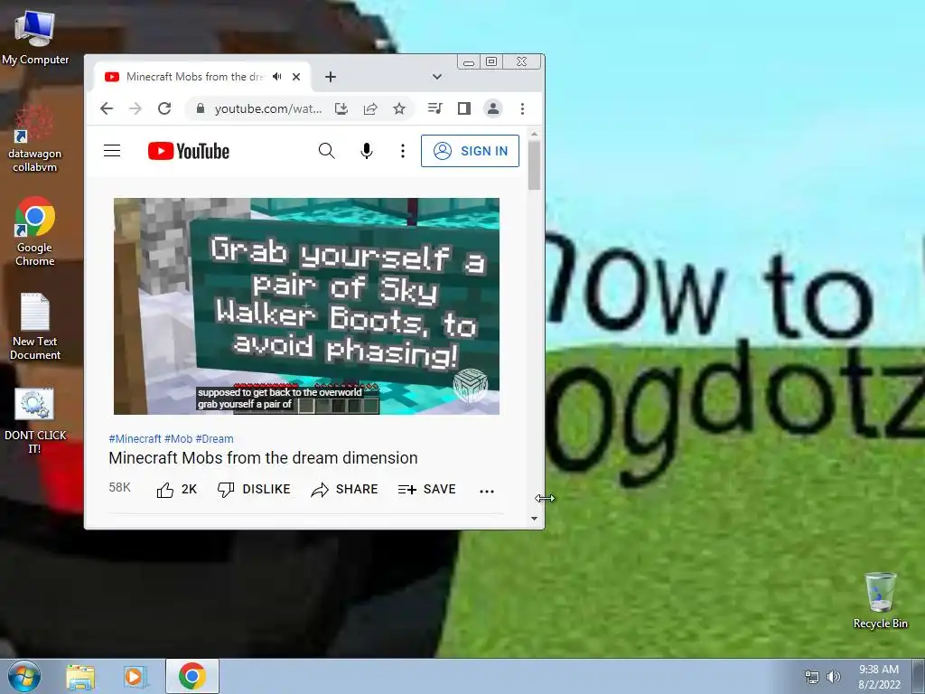Image resolution: width=925 pixels, height=694 pixels.
Task: Go to YouTube home via logo
Action: click(188, 151)
